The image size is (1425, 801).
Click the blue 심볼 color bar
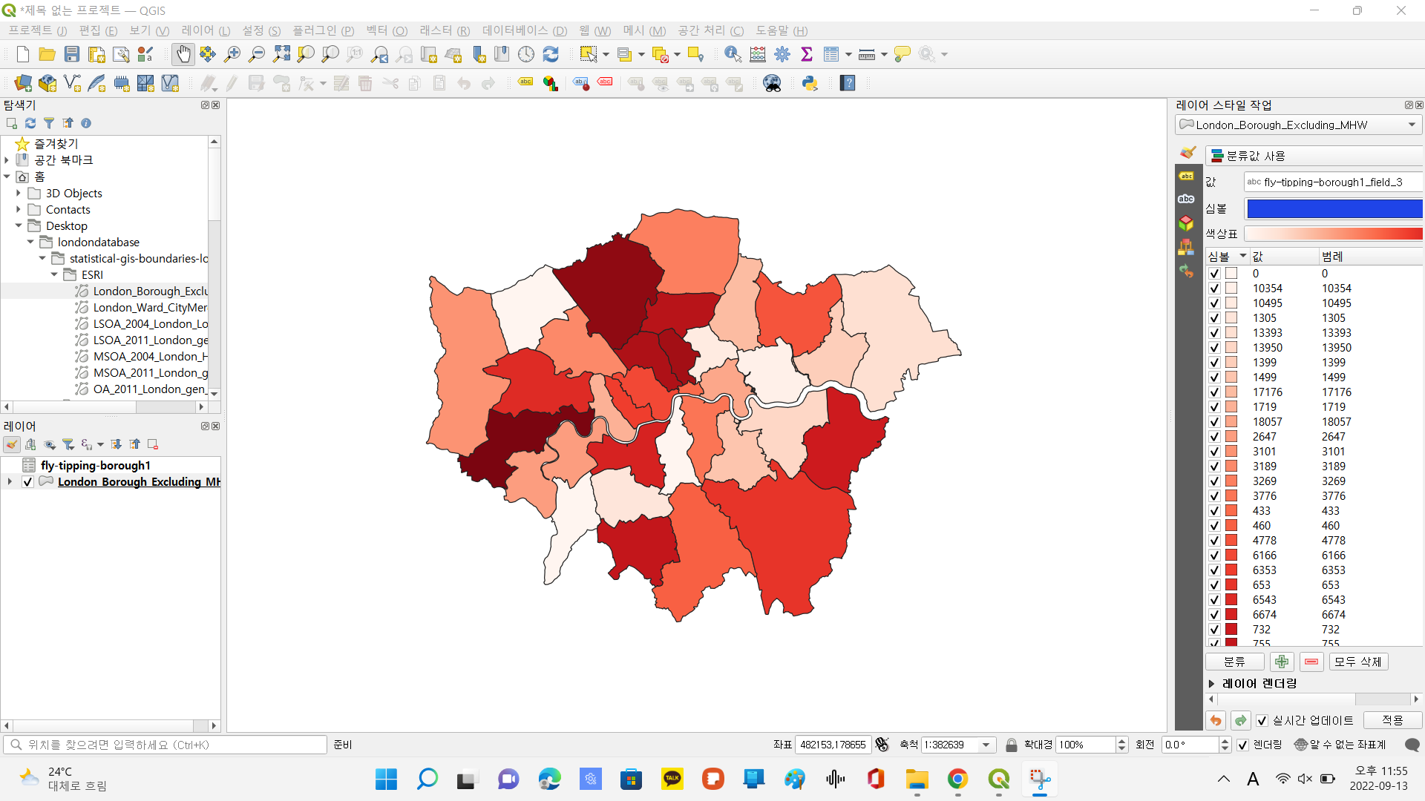(1334, 209)
